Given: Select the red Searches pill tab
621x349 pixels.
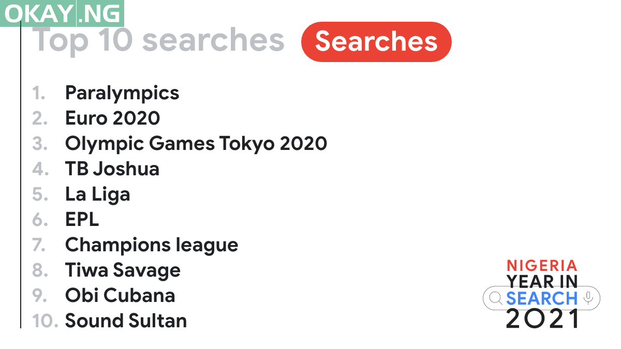Looking at the screenshot, I should (x=376, y=41).
